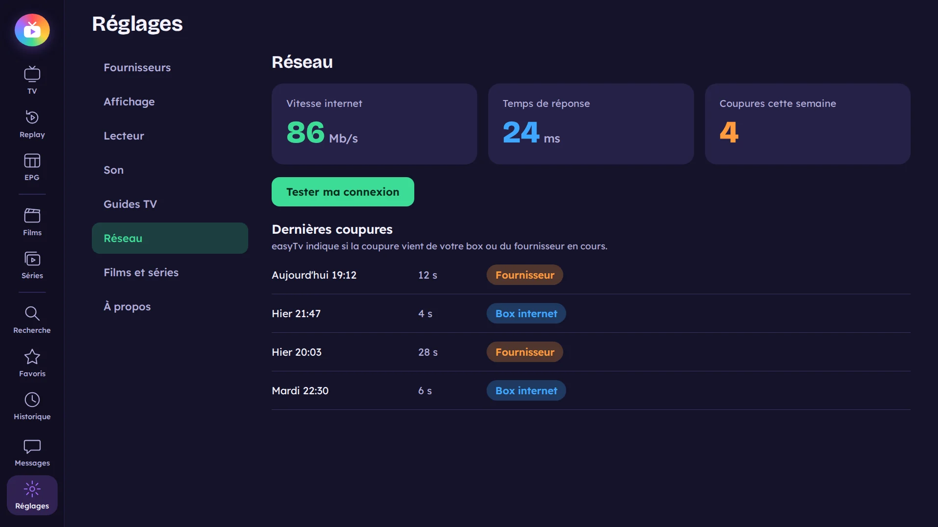Select the 'Mardi 22:30' outage entry

click(x=591, y=390)
